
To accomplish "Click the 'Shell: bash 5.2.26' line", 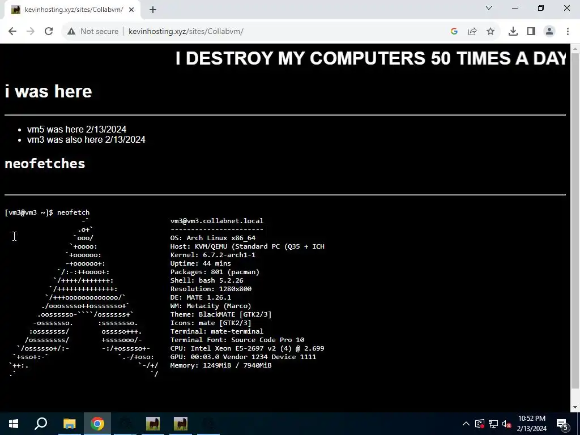I will (207, 280).
